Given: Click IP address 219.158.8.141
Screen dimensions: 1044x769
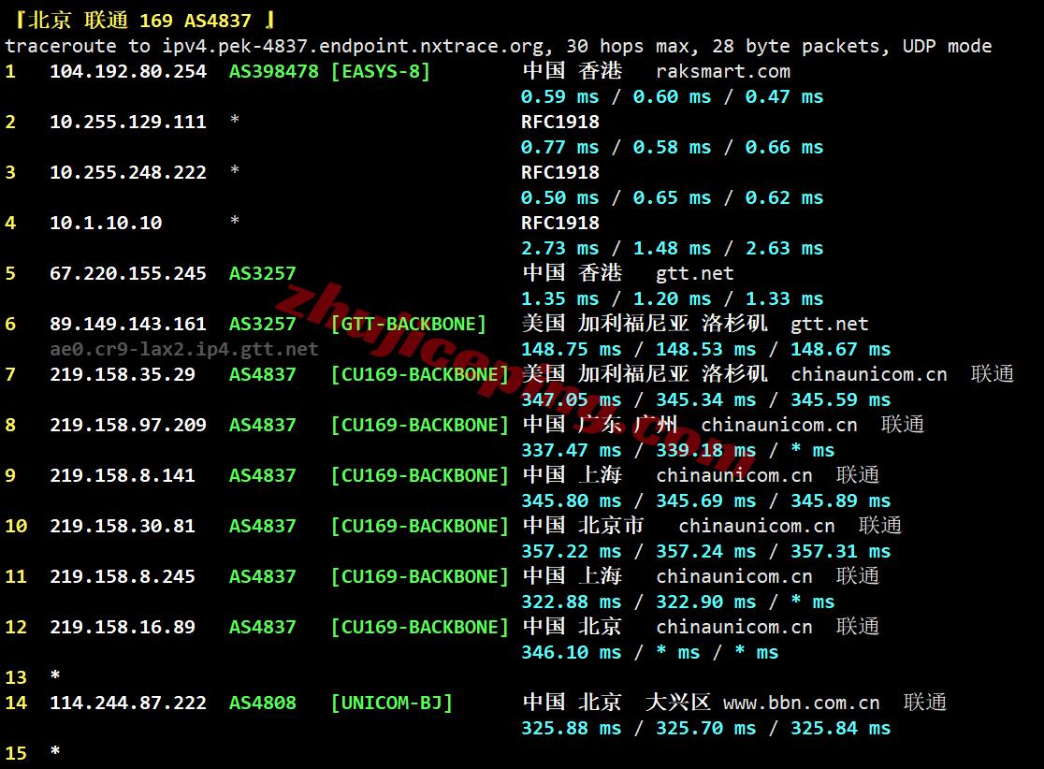Looking at the screenshot, I should click(123, 476).
